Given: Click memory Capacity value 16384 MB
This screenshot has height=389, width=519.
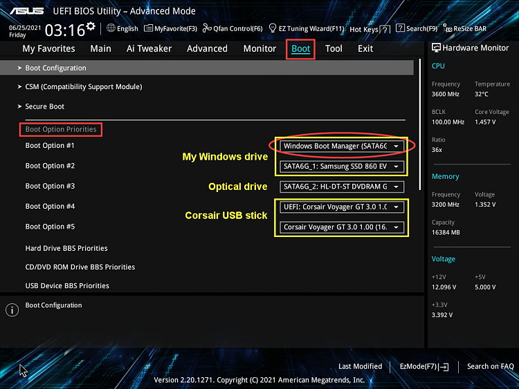Looking at the screenshot, I should tap(446, 232).
